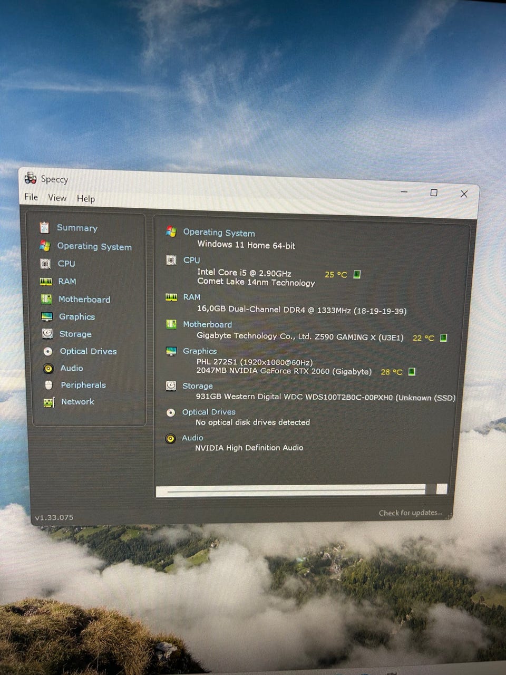Click the NVIDIA High Definition Audio text
Viewport: 506px width, 675px height.
[249, 448]
